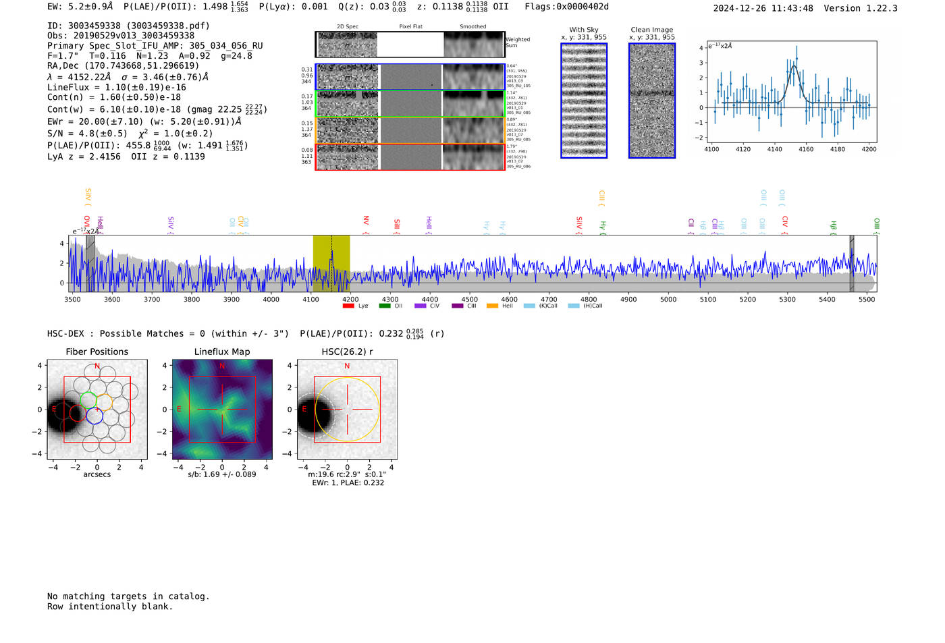Click the 305_RU_105 fiber label

coord(518,86)
